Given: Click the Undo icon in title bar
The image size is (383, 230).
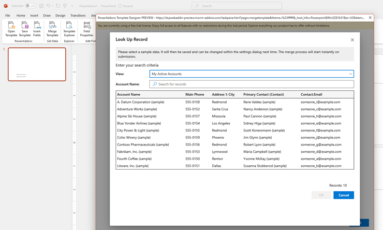Looking at the screenshot, I should coord(48,6).
